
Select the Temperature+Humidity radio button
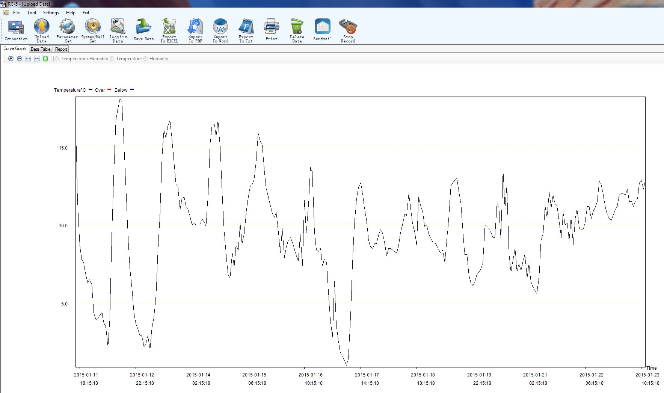coord(57,59)
